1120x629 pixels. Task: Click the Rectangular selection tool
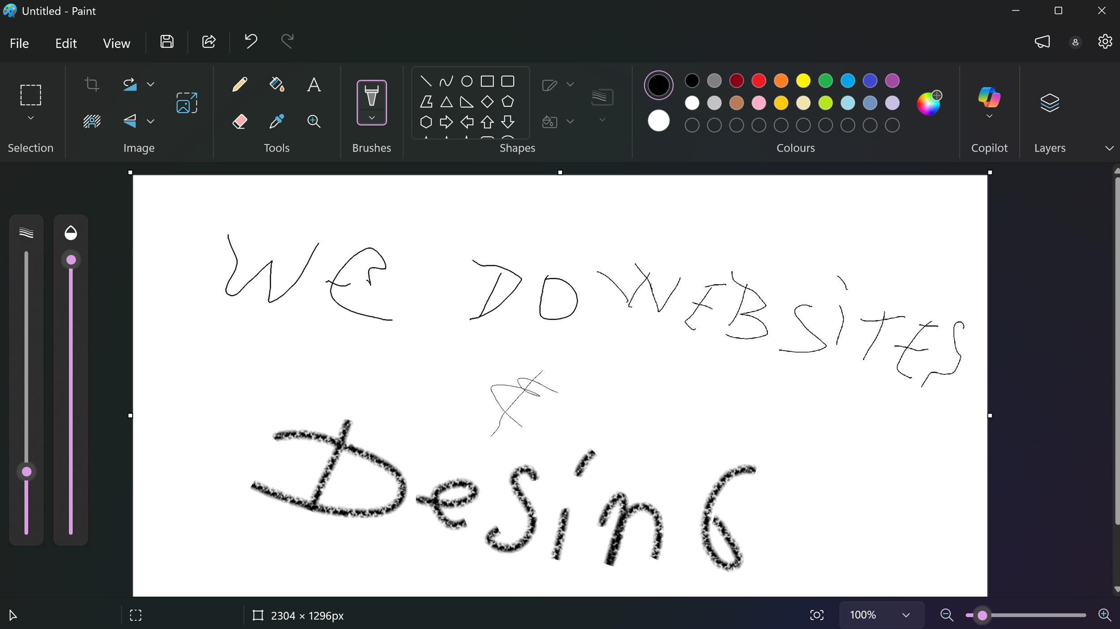[x=30, y=95]
